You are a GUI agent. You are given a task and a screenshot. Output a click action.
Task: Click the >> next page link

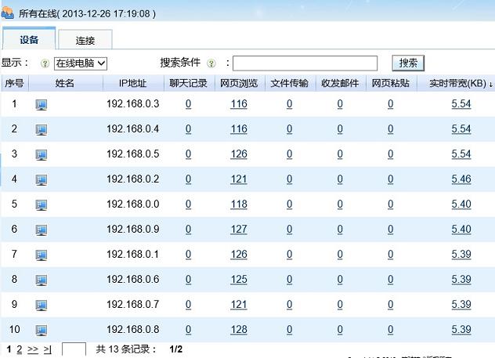(33, 349)
